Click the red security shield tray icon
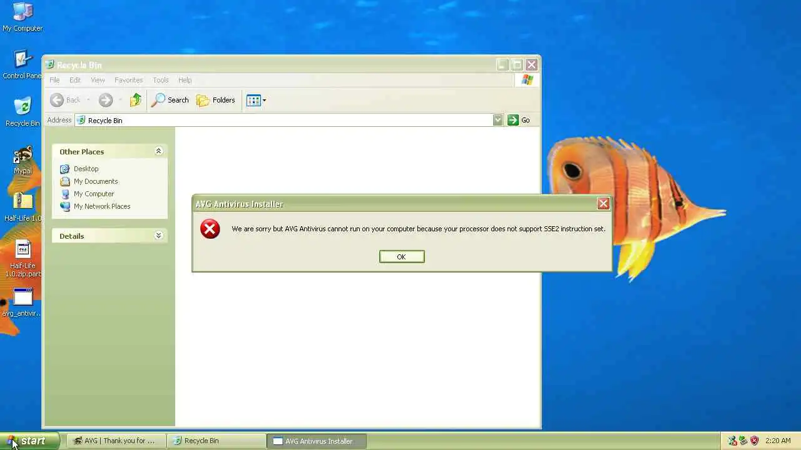This screenshot has height=450, width=801. click(754, 441)
